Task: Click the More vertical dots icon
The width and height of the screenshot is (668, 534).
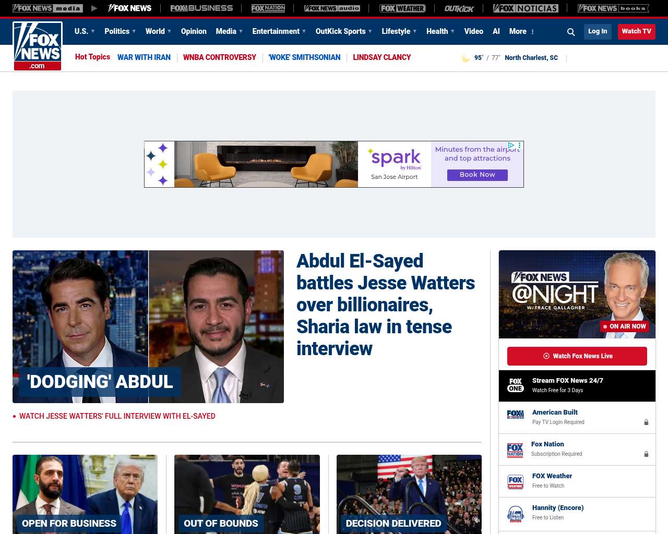Action: [532, 32]
